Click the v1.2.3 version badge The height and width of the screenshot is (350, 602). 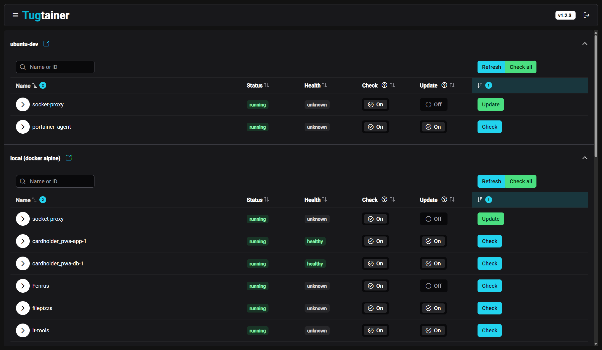565,15
